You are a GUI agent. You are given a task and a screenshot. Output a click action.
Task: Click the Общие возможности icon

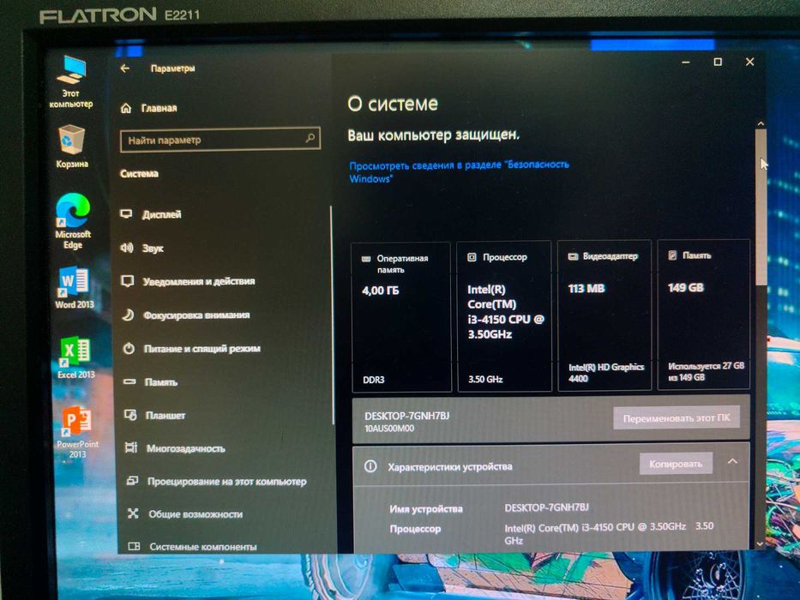(x=133, y=513)
